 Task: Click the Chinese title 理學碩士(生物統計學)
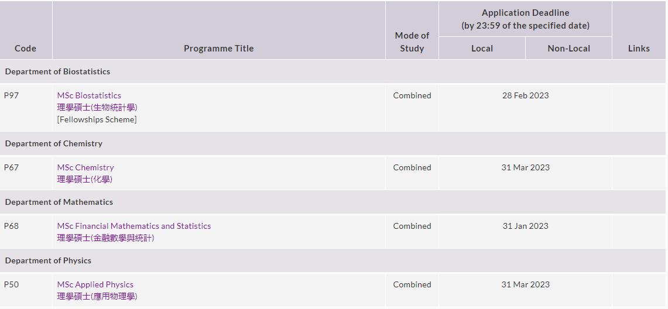(97, 107)
